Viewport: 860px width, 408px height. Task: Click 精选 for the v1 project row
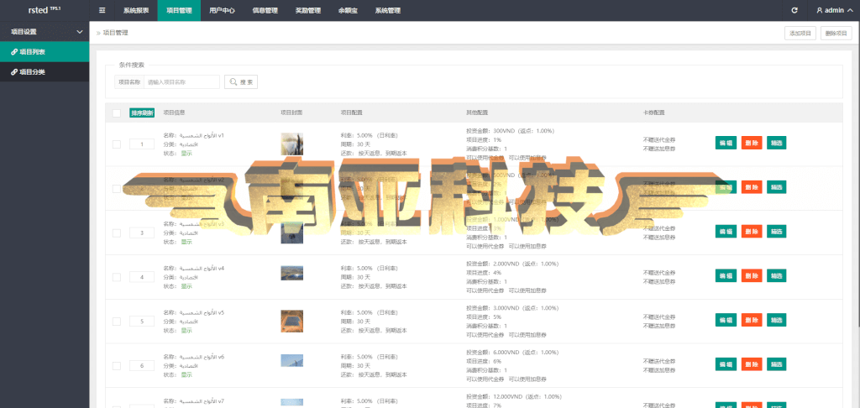(777, 143)
